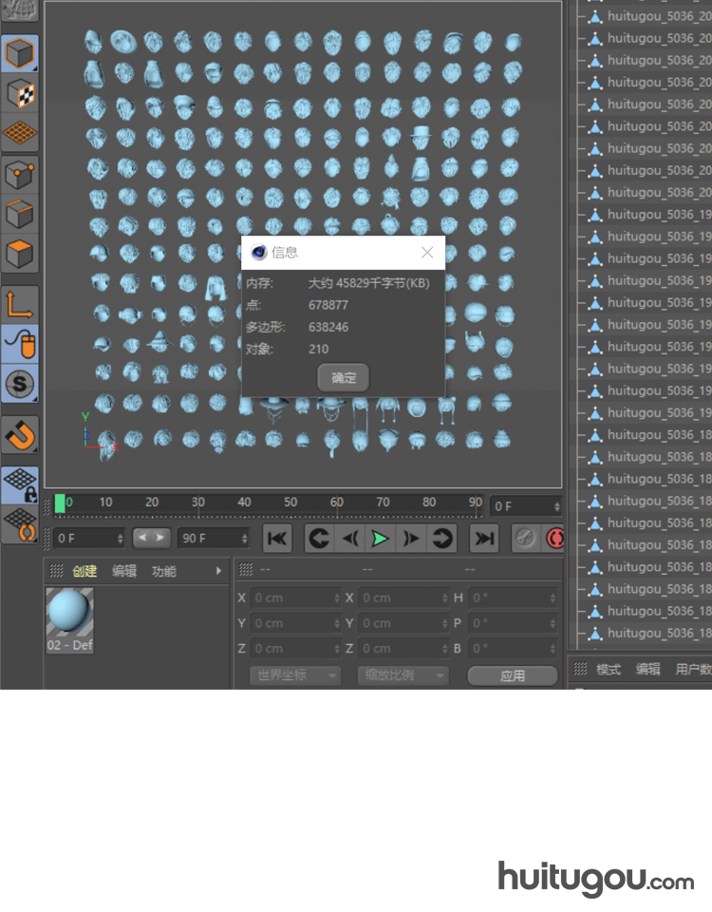This screenshot has height=912, width=712.
Task: Switch to Points mode
Action: click(20, 175)
